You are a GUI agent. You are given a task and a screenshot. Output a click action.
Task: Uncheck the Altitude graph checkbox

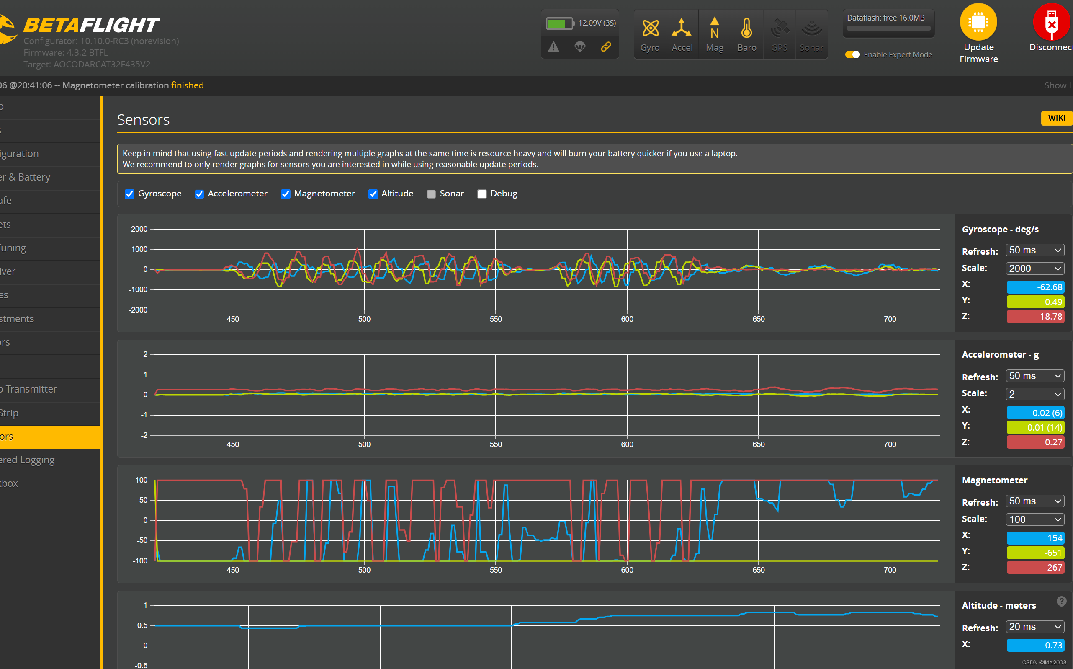373,194
